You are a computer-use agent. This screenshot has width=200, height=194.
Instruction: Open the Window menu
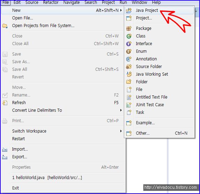point(139,2)
